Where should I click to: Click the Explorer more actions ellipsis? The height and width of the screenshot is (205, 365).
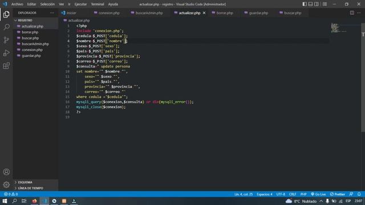[x=52, y=13]
